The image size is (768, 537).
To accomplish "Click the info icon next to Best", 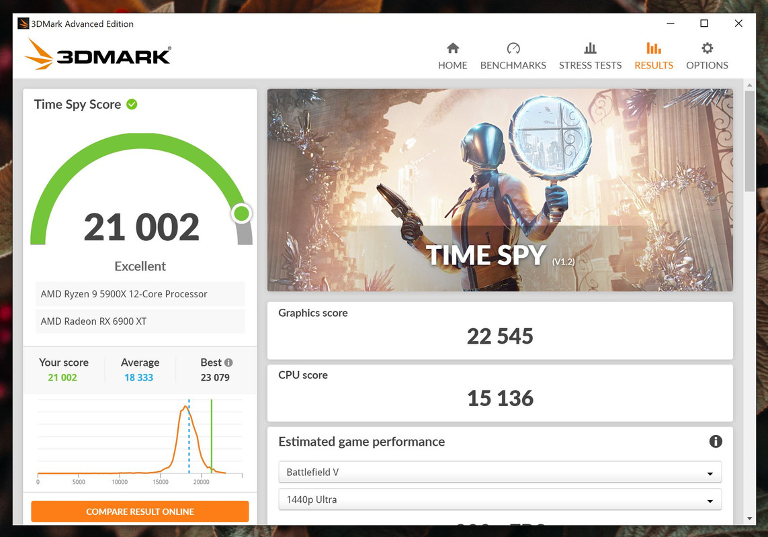I will [228, 362].
